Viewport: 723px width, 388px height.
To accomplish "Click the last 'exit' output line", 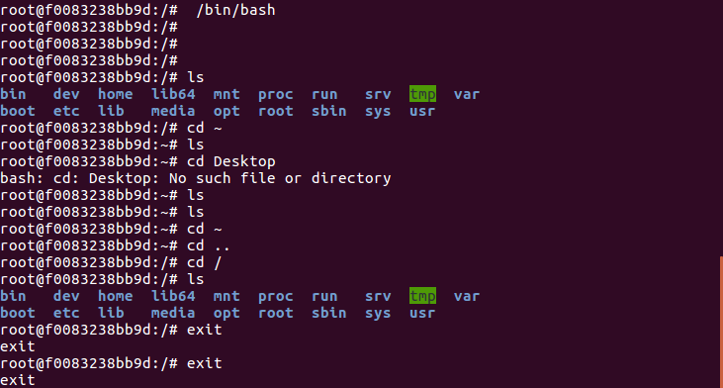I will coord(18,380).
